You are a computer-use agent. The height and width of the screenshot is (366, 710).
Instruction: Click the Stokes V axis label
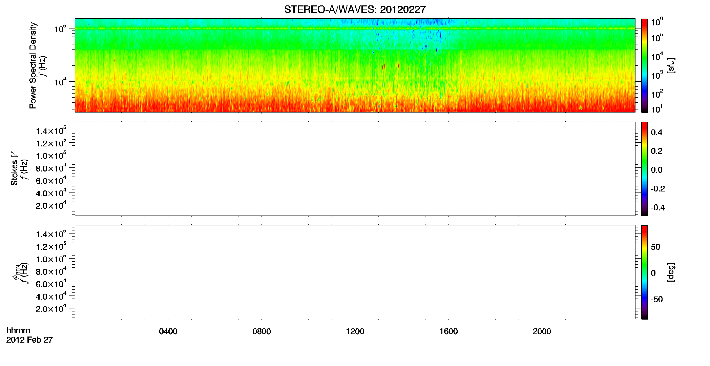coord(15,168)
